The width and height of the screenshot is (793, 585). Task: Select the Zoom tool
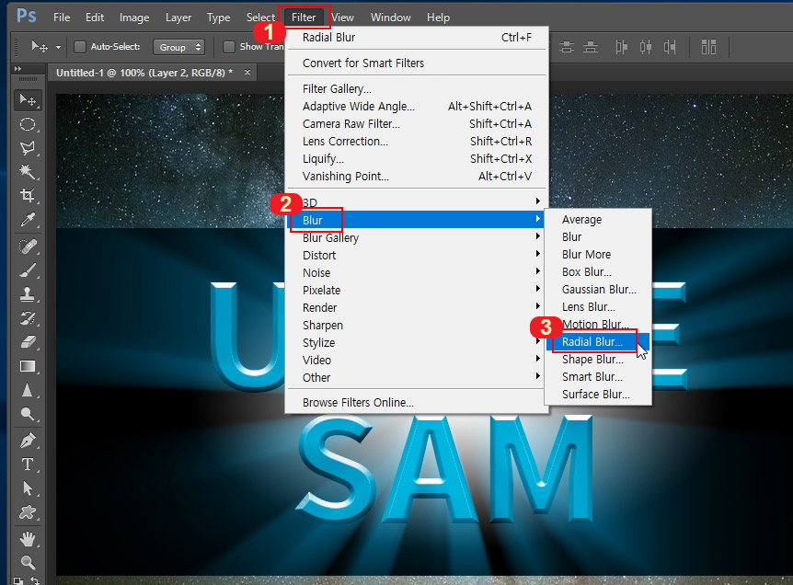pos(28,562)
